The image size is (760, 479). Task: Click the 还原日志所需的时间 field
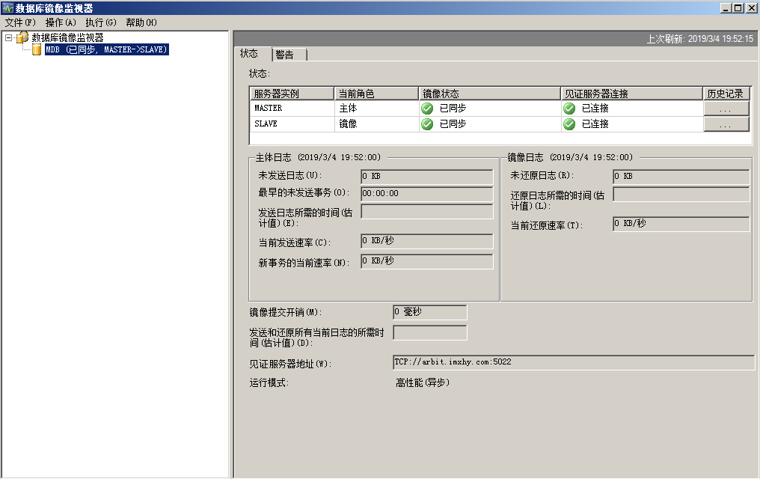click(681, 195)
